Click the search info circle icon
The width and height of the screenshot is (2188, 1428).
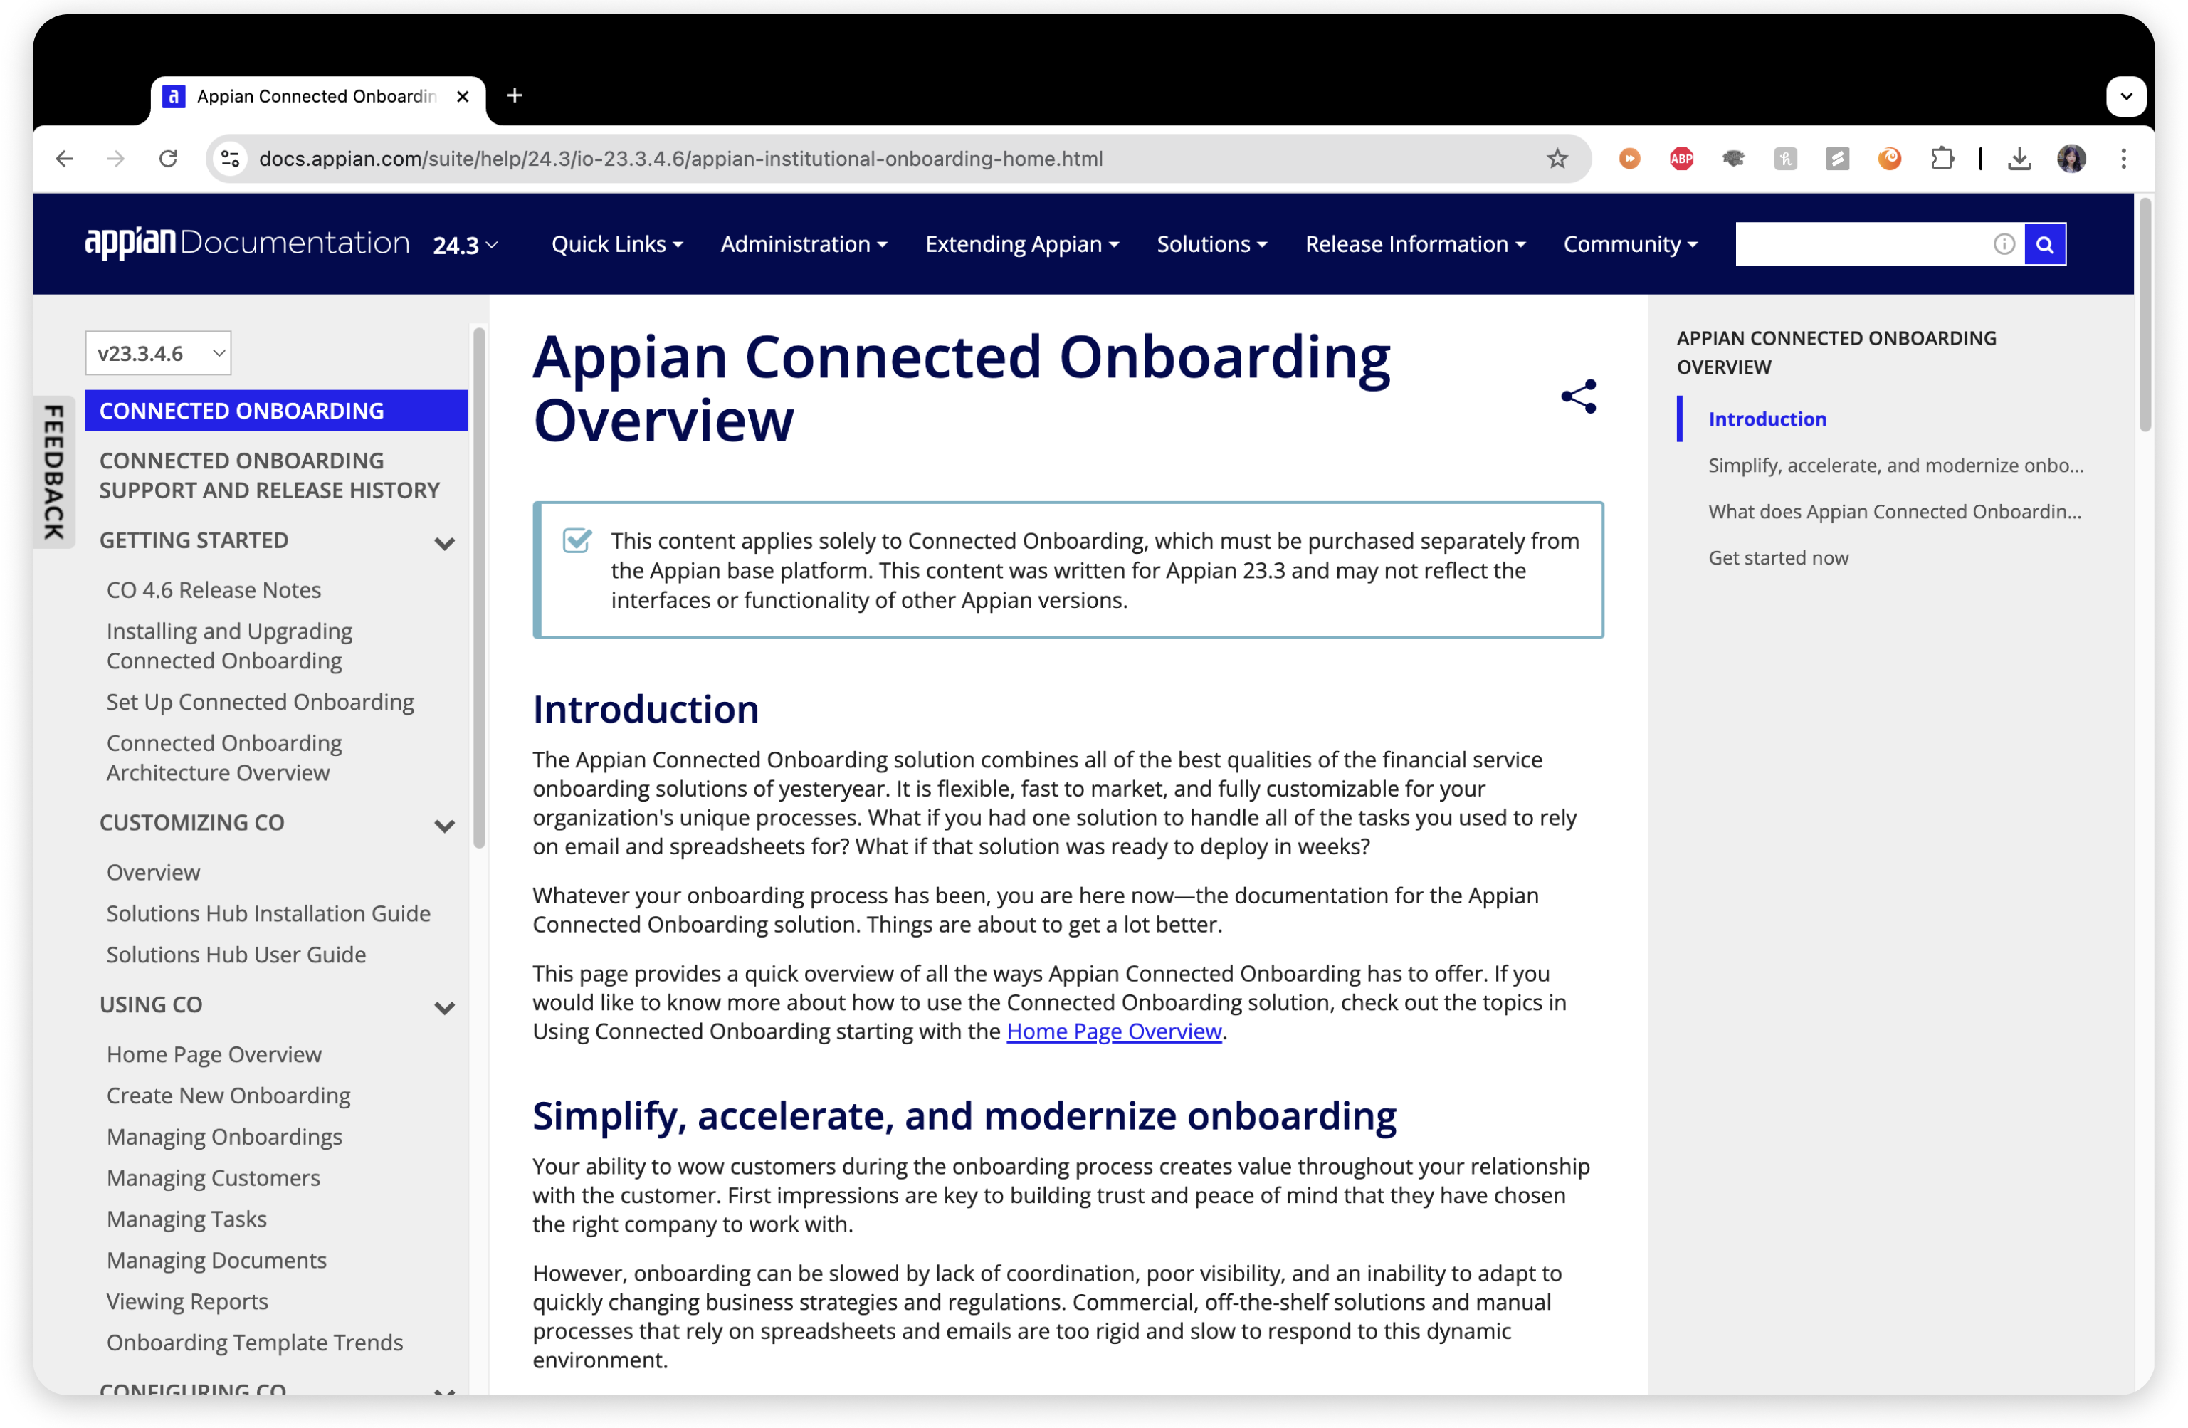pyautogui.click(x=2003, y=243)
